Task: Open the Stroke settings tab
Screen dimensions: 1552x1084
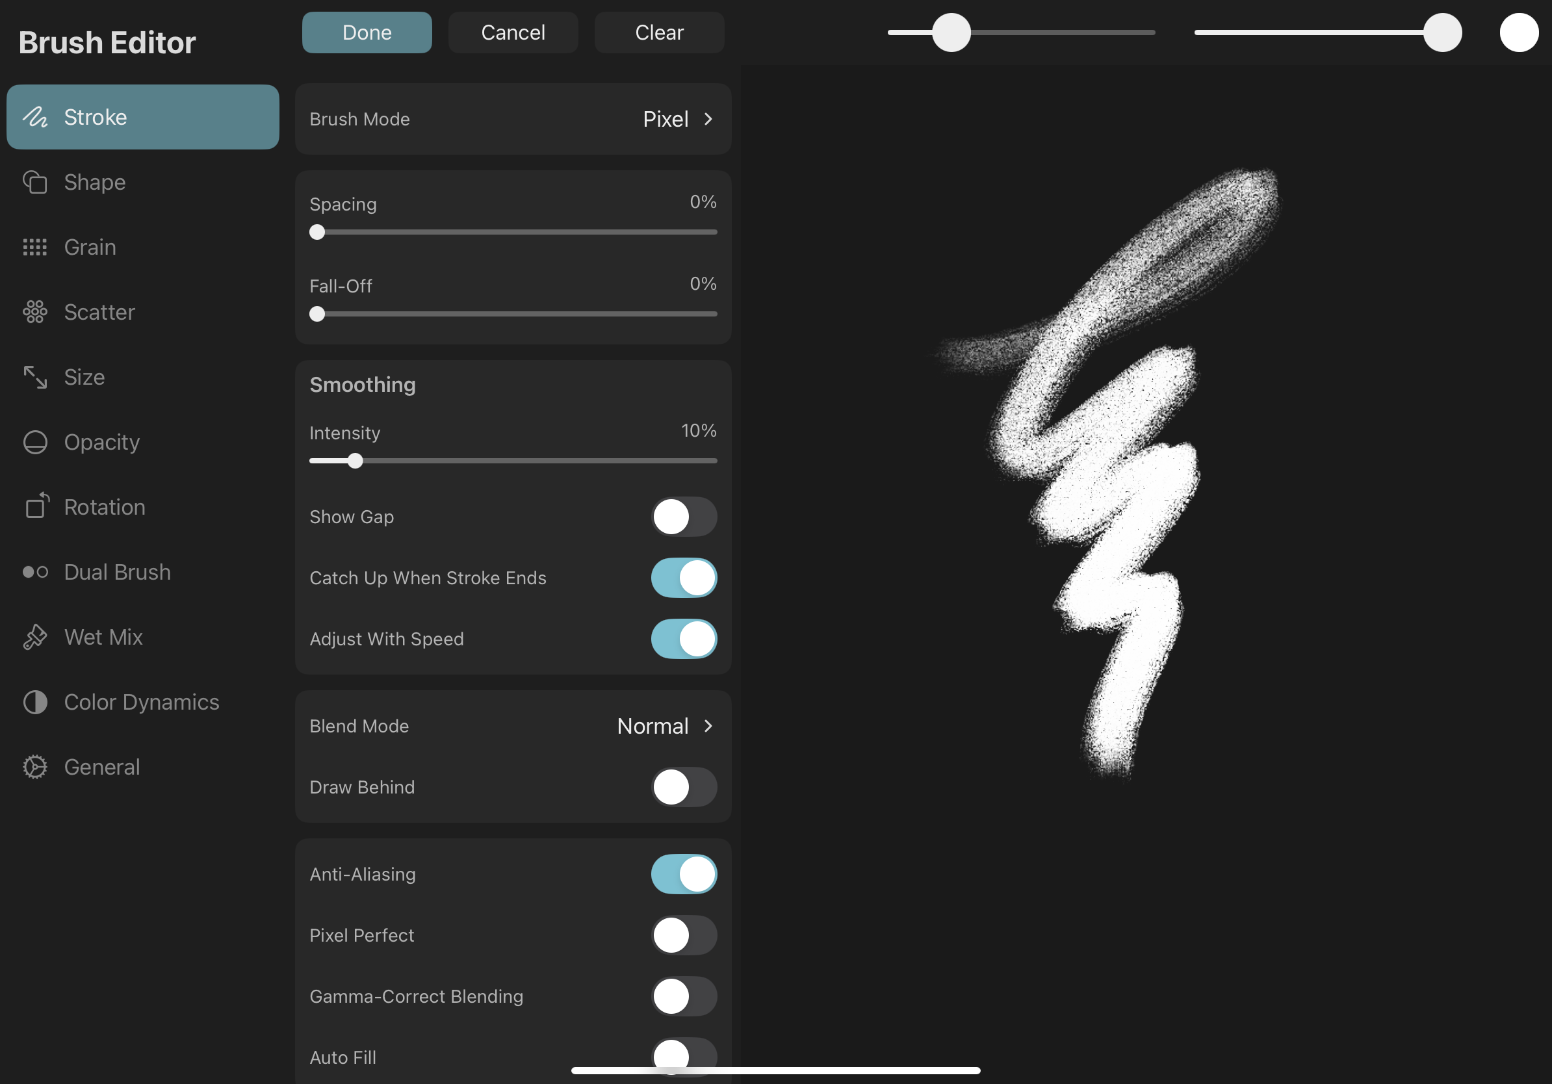Action: (142, 117)
